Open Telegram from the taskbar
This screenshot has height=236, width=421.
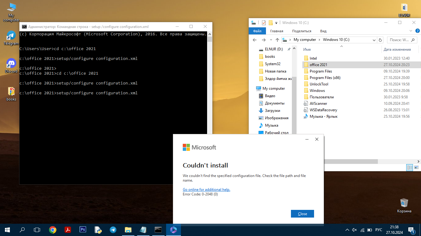click(x=113, y=230)
